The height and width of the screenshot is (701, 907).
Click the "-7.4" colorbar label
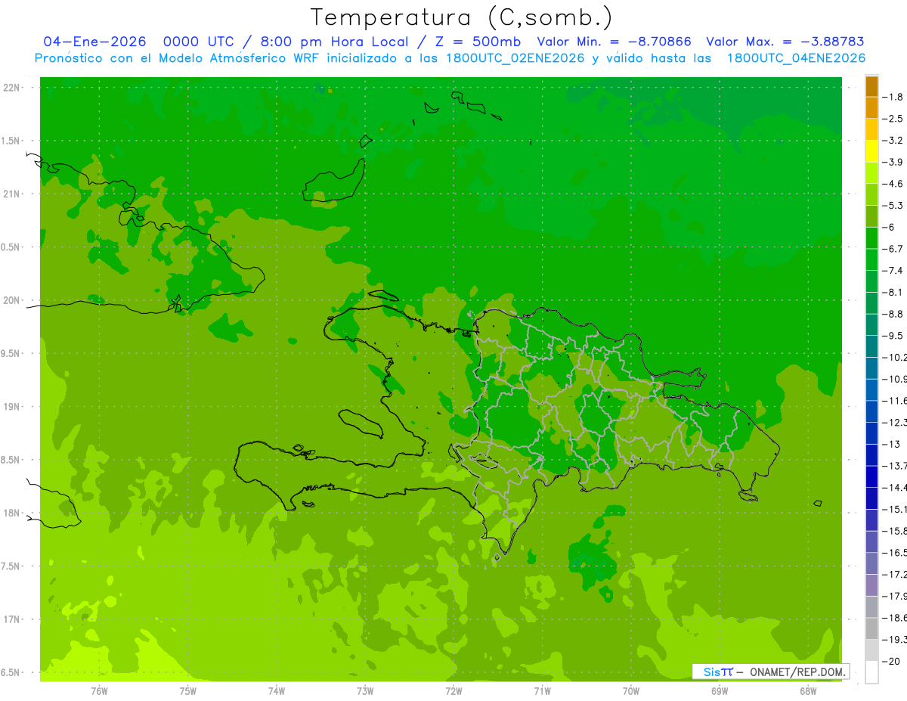click(893, 271)
